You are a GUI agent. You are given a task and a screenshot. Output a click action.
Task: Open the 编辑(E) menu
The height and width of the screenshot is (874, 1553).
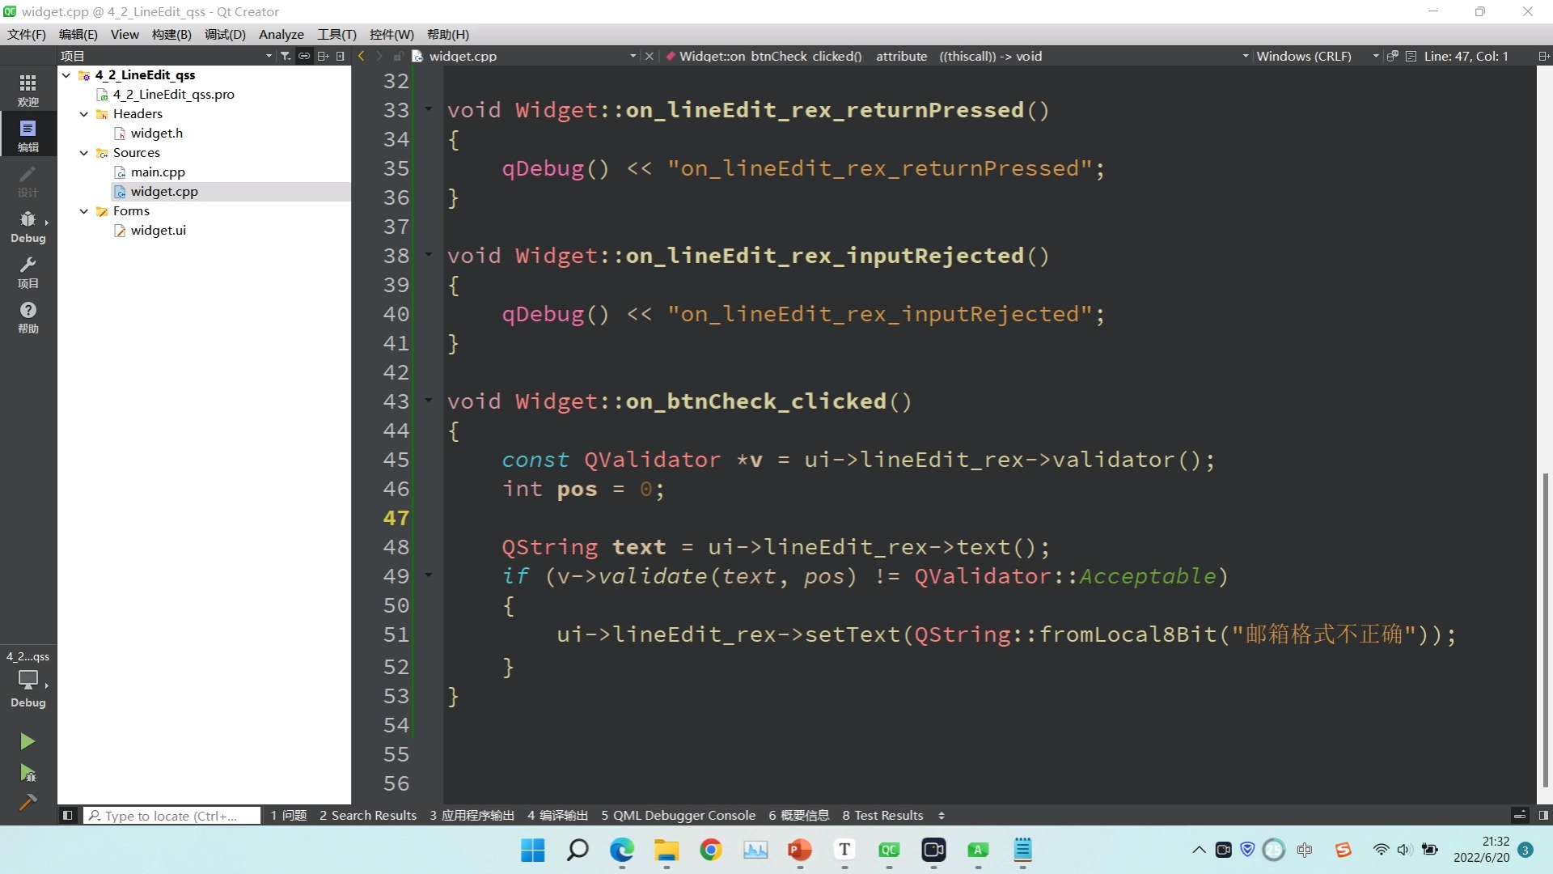tap(78, 34)
